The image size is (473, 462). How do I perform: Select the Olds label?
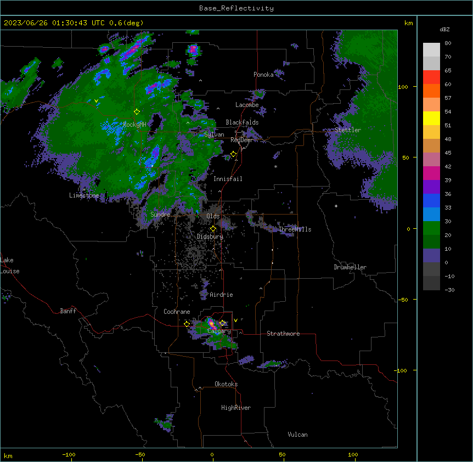point(213,216)
